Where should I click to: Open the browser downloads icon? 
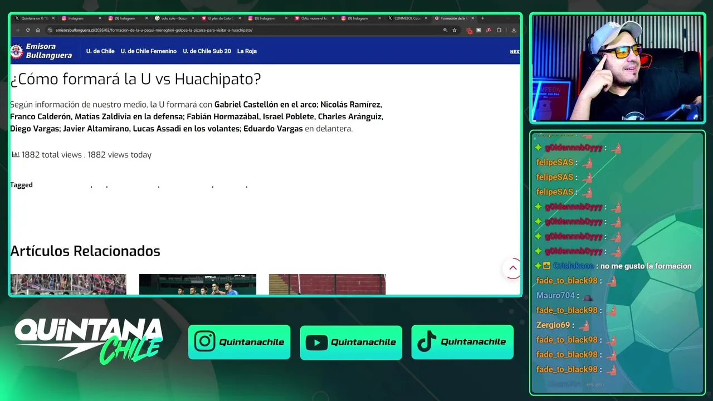[x=514, y=30]
